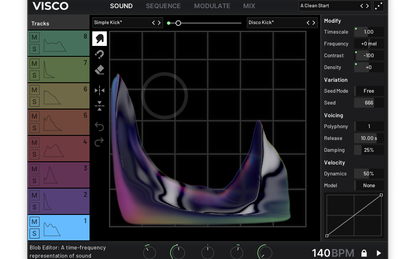Open the Simple Kick* sound selector
This screenshot has height=259, width=415.
click(121, 23)
